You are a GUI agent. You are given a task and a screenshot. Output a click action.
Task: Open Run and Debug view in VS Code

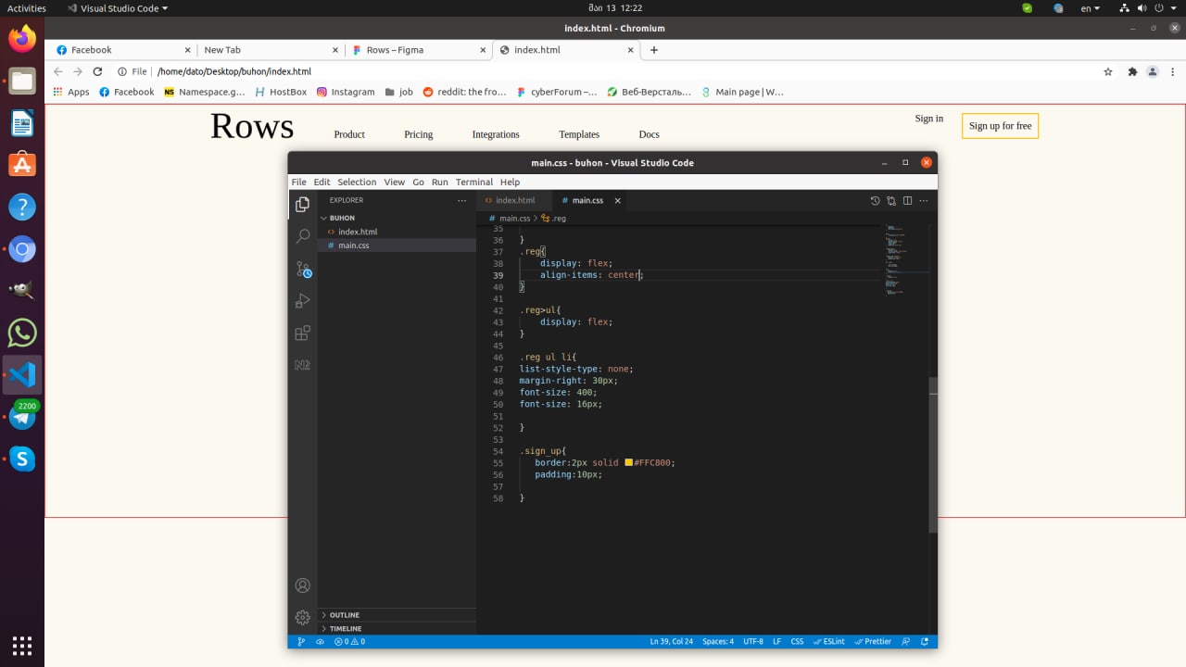click(x=302, y=300)
